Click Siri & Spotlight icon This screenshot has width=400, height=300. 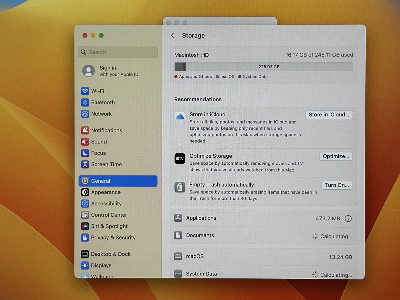(x=85, y=226)
